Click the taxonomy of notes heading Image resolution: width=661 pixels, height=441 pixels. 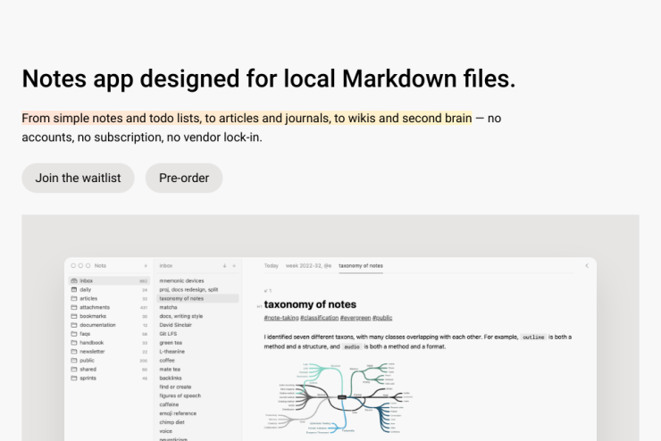point(310,304)
